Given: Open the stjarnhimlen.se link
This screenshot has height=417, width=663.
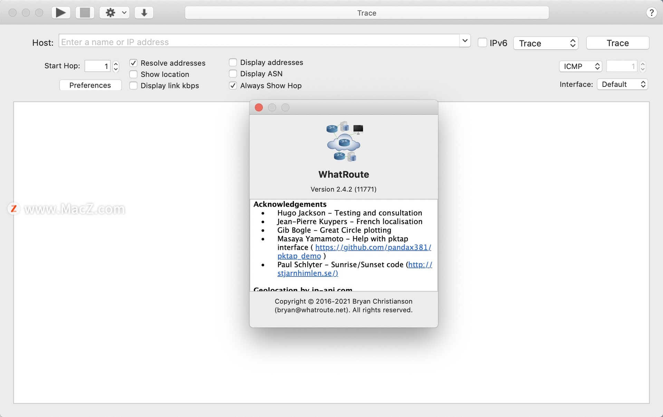Looking at the screenshot, I should pyautogui.click(x=308, y=273).
